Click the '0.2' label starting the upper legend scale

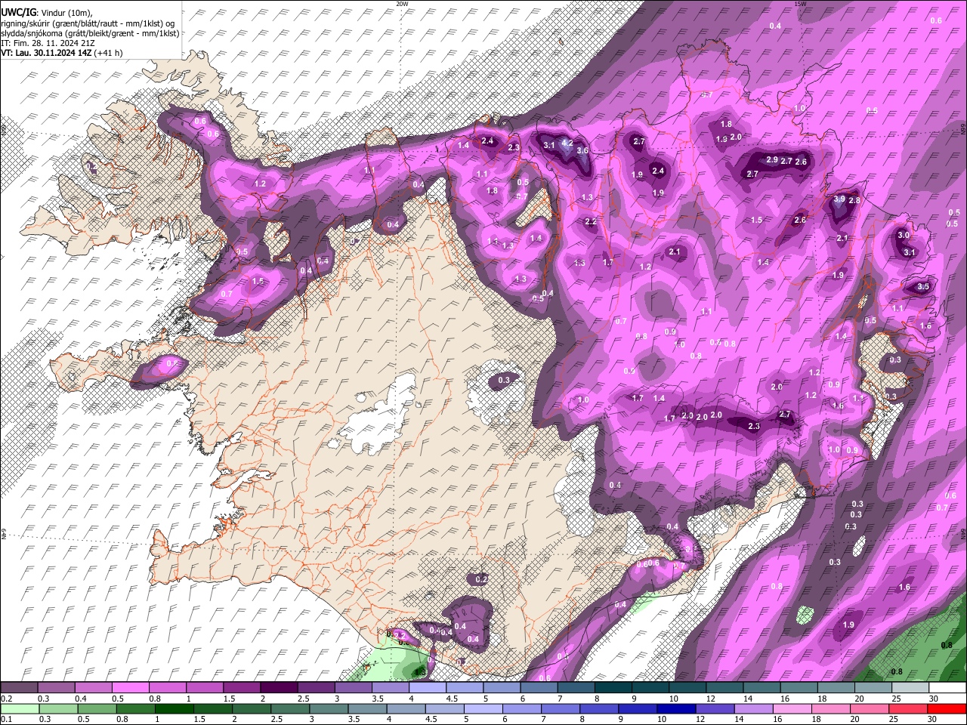6,699
